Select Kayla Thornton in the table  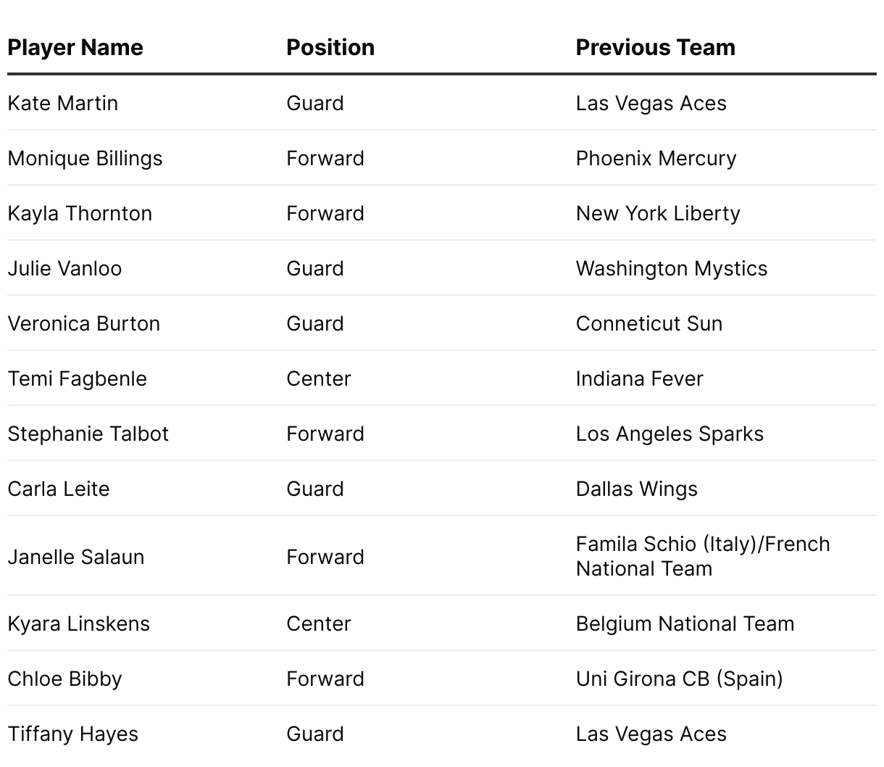80,213
